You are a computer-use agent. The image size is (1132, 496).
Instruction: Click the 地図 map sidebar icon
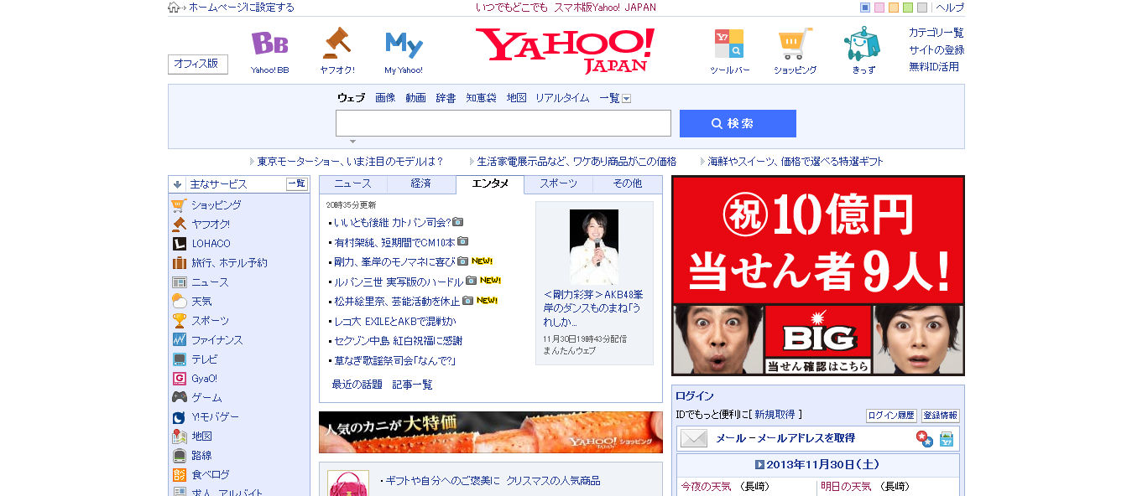(179, 437)
